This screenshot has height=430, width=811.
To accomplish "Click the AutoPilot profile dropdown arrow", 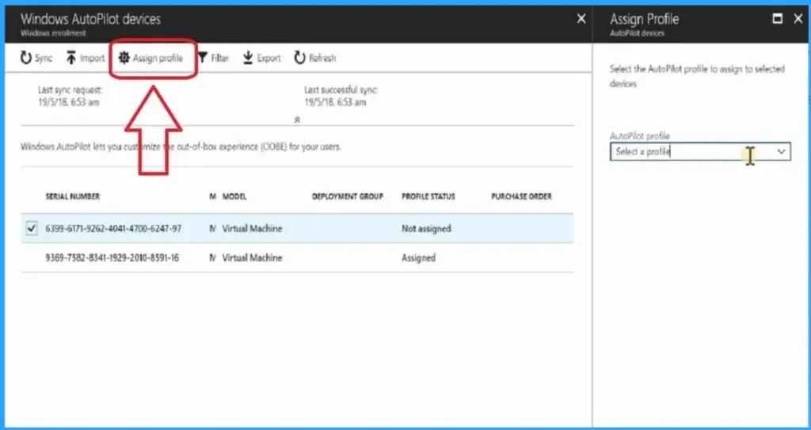I will click(782, 151).
